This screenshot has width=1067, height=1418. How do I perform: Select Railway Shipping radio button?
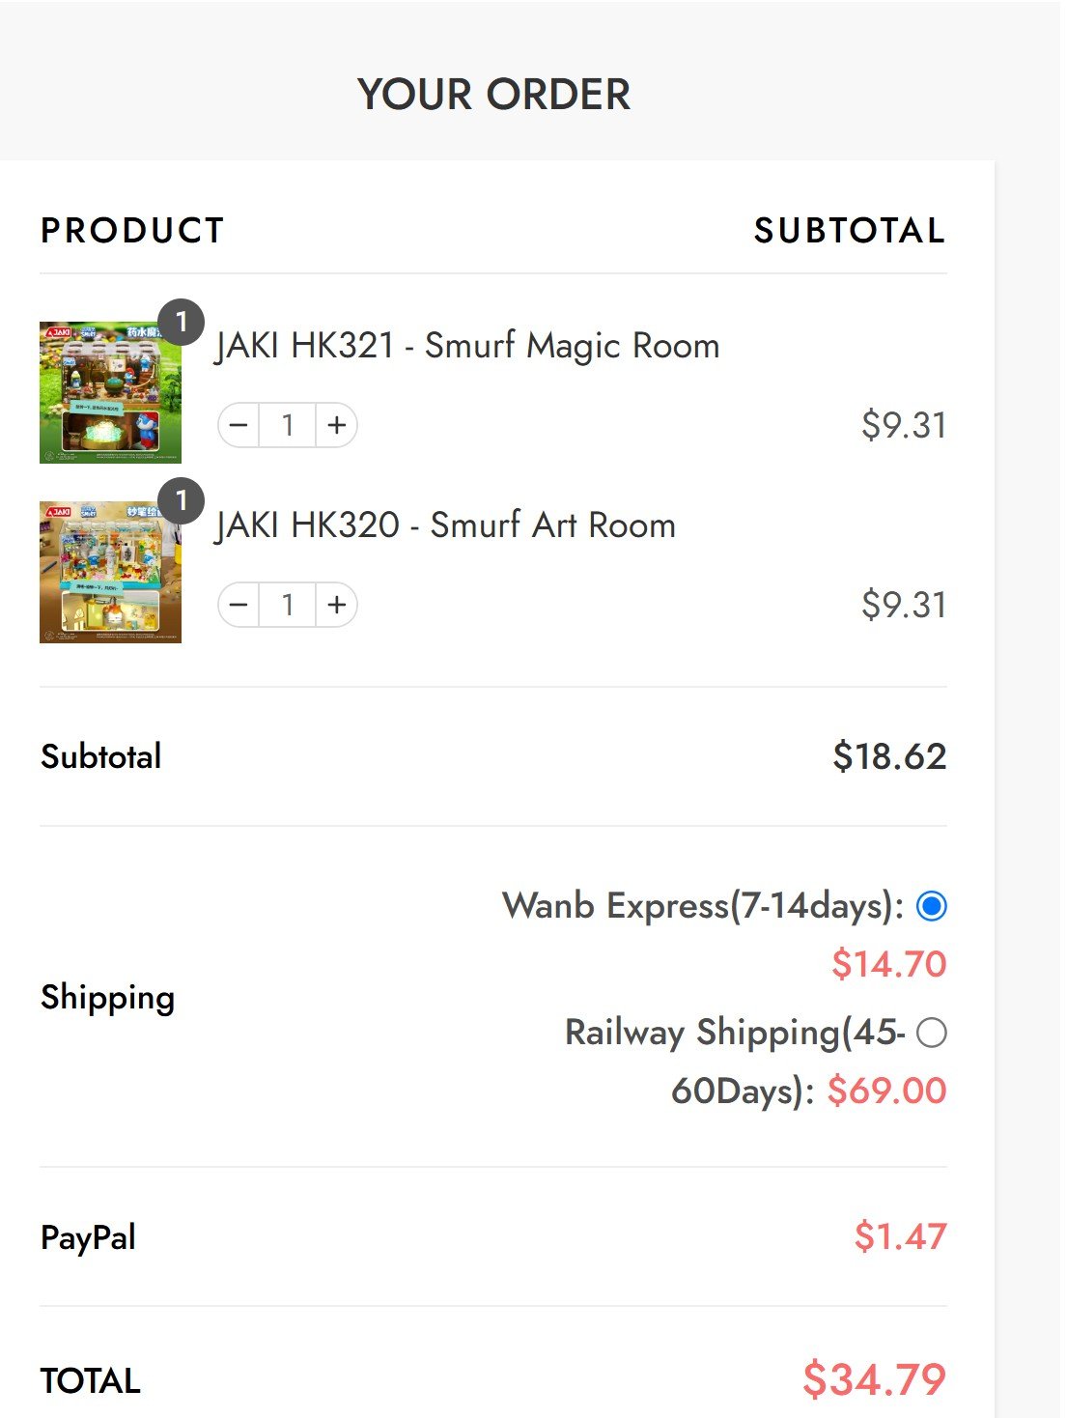[932, 1033]
